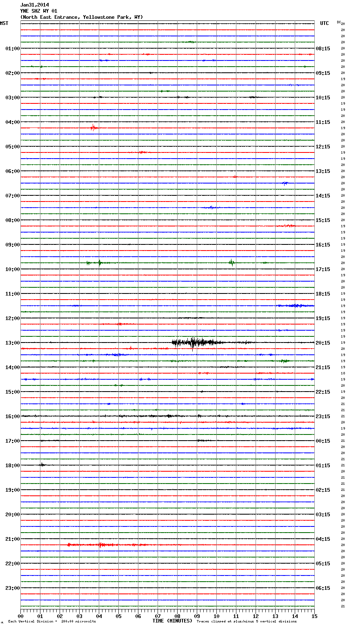
Task: Select the 16:00 MST time label
Action: (x=12, y=417)
